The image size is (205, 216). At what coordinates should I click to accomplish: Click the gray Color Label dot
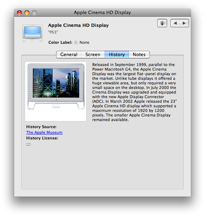76,42
